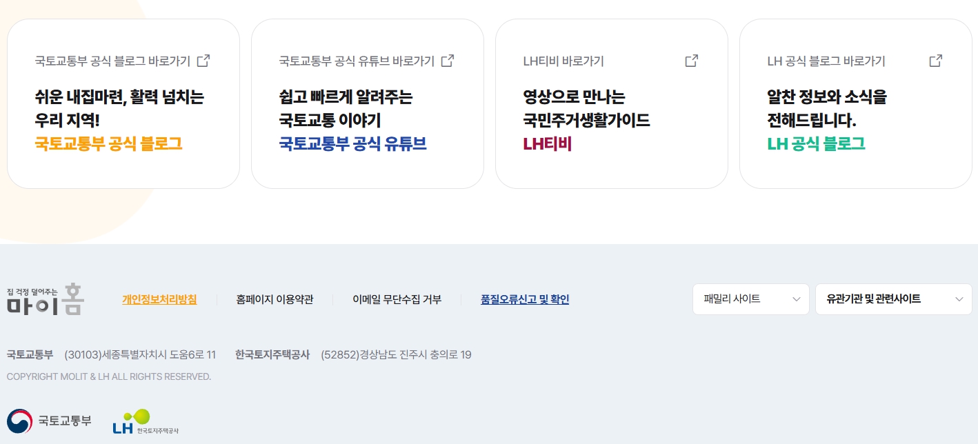978x444 pixels.
Task: Click the 국토교통부 emblem logo in footer
Action: 49,421
